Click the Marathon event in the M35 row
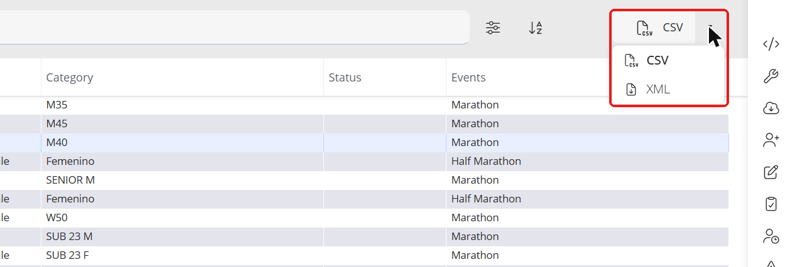This screenshot has width=795, height=267. [x=475, y=105]
